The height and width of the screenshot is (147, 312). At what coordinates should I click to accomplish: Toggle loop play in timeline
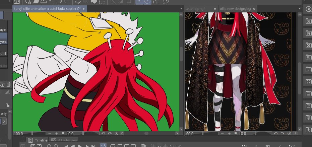click(x=103, y=146)
